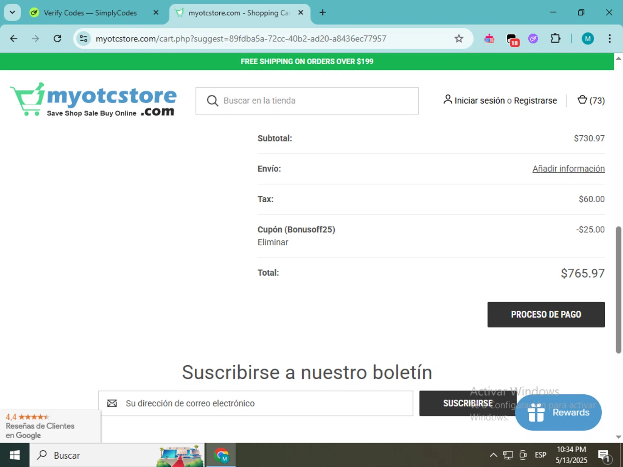The image size is (623, 467).
Task: Open the purple round extension icon
Action: coord(533,39)
